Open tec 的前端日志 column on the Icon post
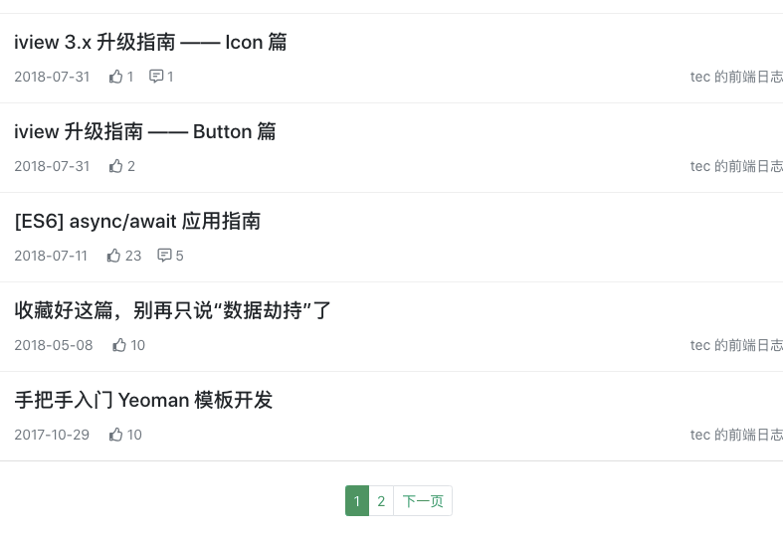 [736, 77]
